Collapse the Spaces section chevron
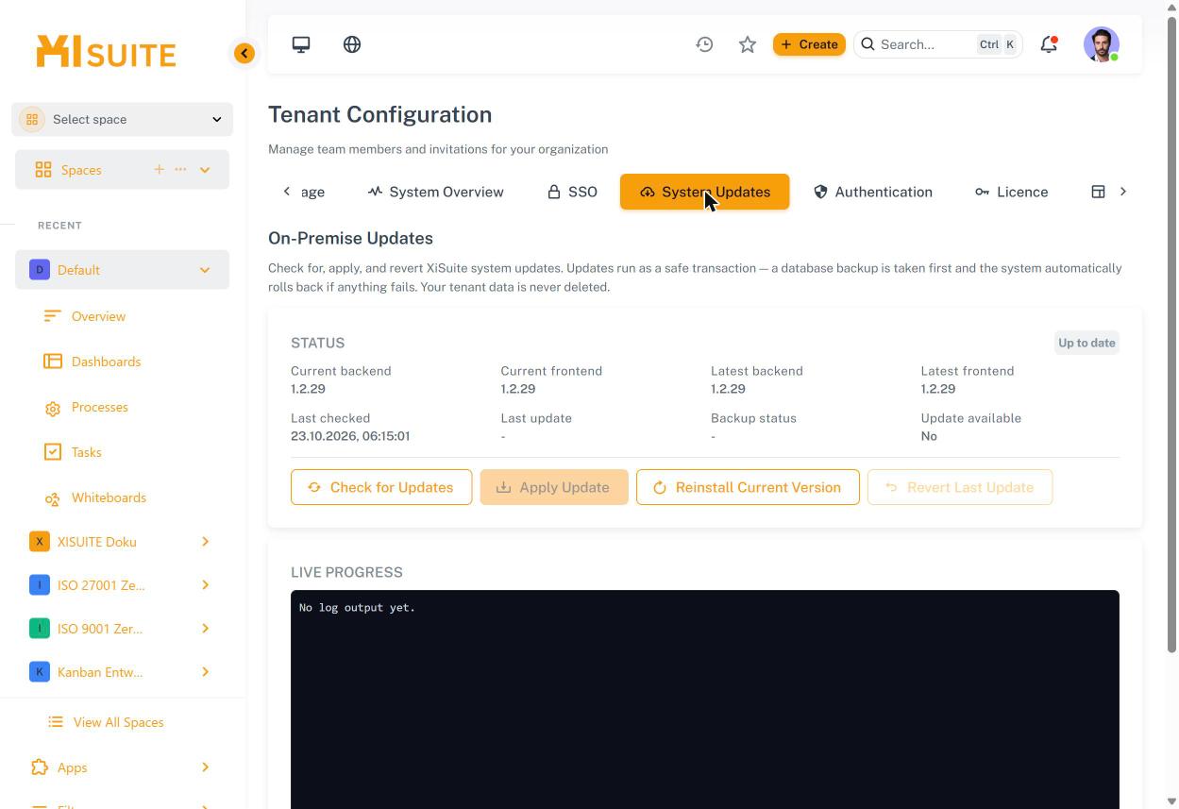Image resolution: width=1179 pixels, height=809 pixels. pos(205,170)
